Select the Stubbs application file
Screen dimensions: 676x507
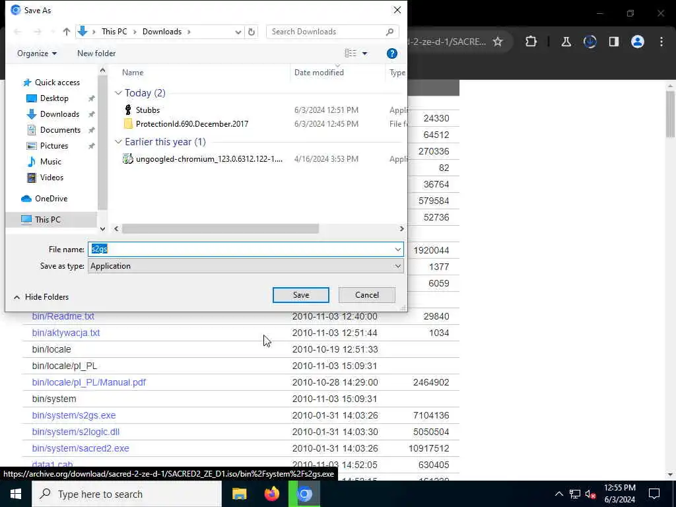pyautogui.click(x=147, y=110)
